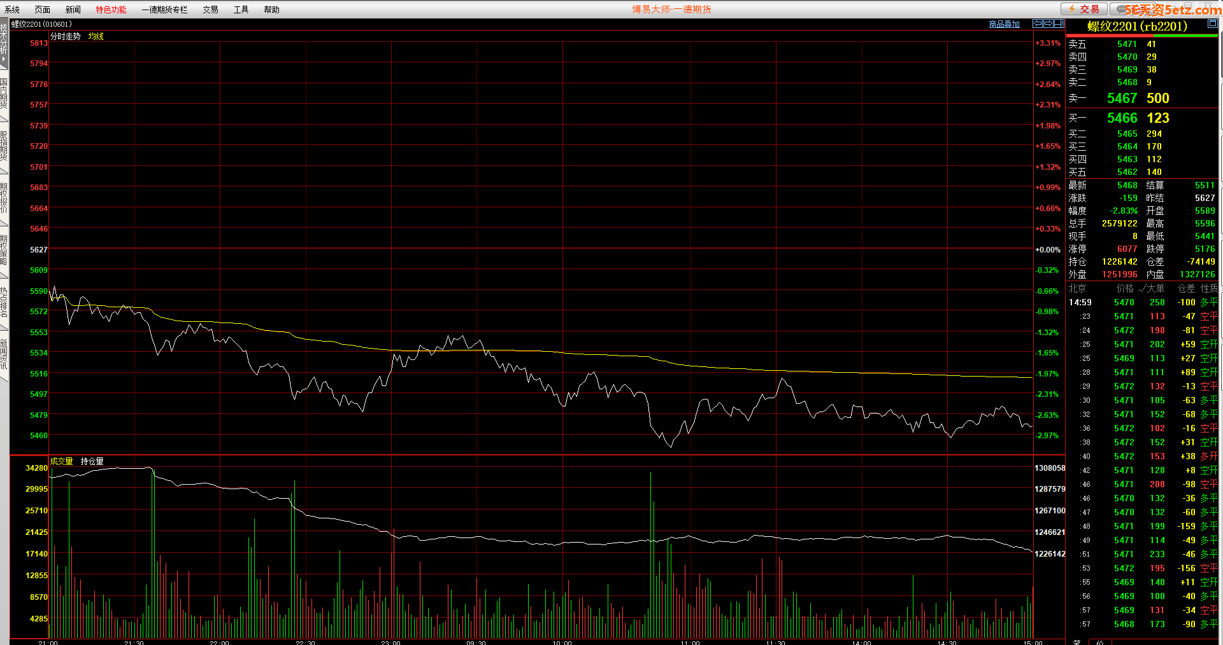Select the 技术分析 side tab
This screenshot has width=1223, height=645.
click(4, 42)
